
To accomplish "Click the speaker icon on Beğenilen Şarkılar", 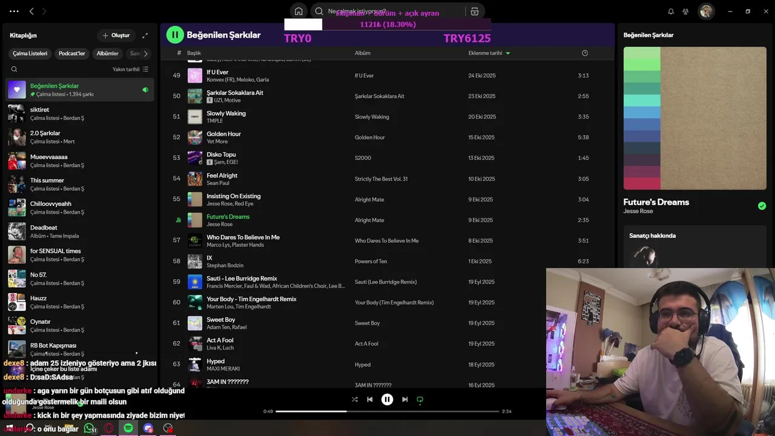I will (145, 90).
